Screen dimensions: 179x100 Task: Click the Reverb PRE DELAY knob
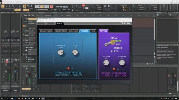[x=106, y=62]
